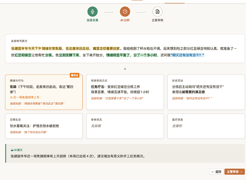
Task: Click the 需关注 badge on emotion card
Action: point(75,75)
